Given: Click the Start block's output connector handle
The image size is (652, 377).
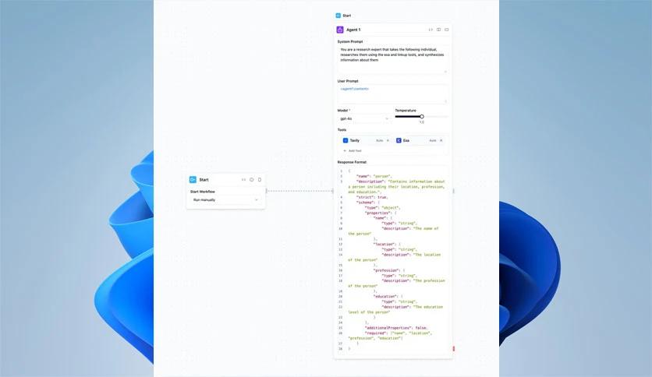Looking at the screenshot, I should pos(266,191).
